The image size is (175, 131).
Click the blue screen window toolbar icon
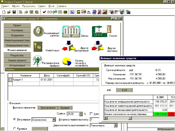pos(72,12)
